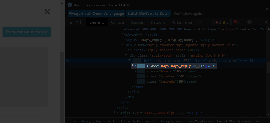This screenshot has height=123, width=270.
Task: Open the DevTools three-dot customize menu
Action: coord(258,22)
